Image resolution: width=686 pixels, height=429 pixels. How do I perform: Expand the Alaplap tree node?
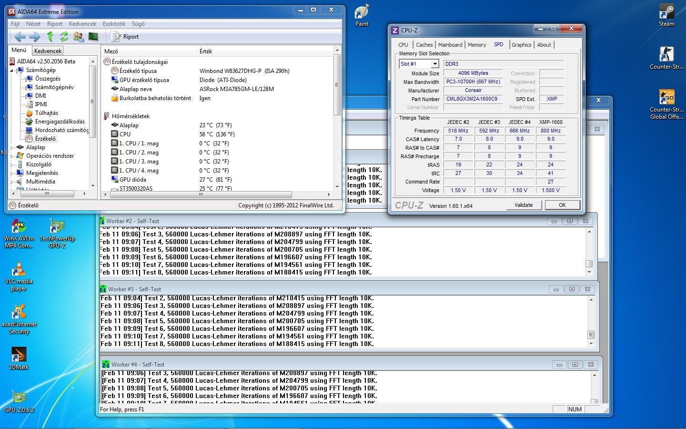(x=12, y=147)
